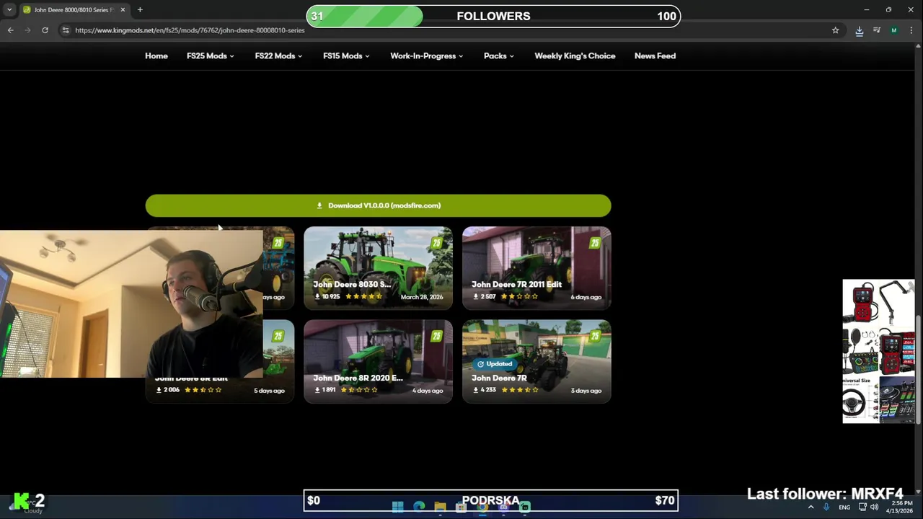This screenshot has height=519, width=923.
Task: Open the volume speaker tray icon
Action: coord(874,507)
